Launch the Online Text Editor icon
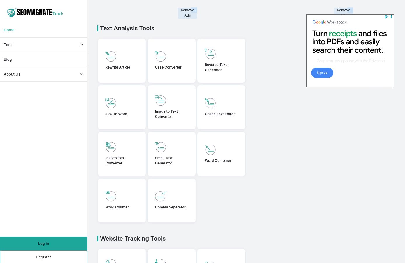The height and width of the screenshot is (263, 405). (210, 103)
